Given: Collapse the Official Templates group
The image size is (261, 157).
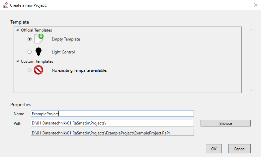Looking at the screenshot, I should click(18, 30).
